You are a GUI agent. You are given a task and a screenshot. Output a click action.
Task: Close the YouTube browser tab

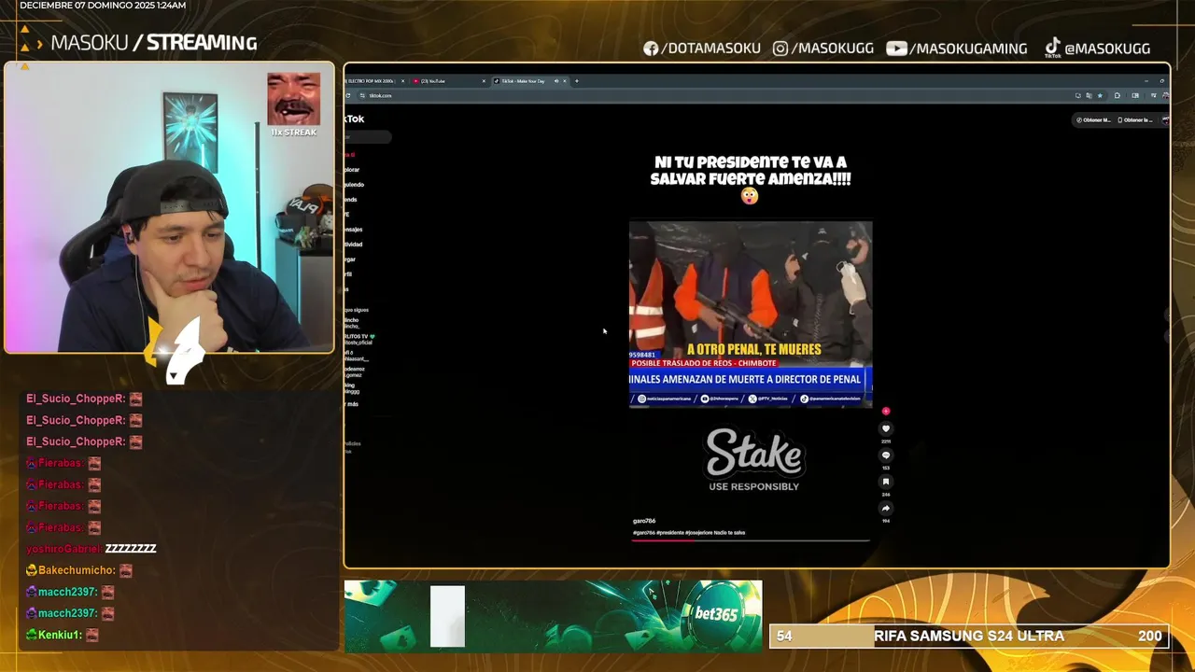[x=484, y=81]
